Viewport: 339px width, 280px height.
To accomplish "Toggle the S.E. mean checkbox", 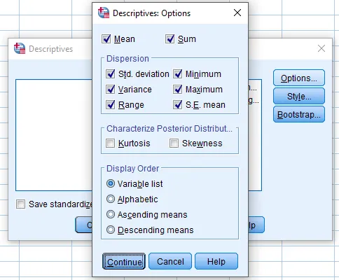I will point(178,105).
